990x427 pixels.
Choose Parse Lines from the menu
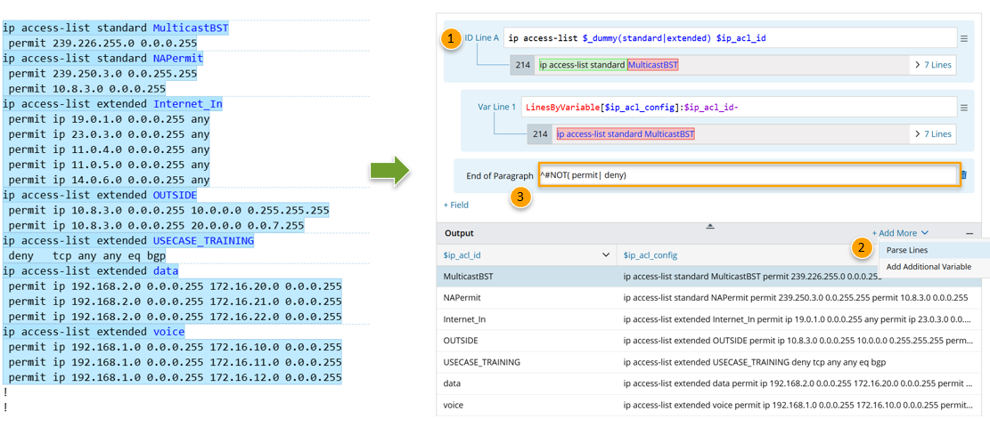tap(907, 250)
